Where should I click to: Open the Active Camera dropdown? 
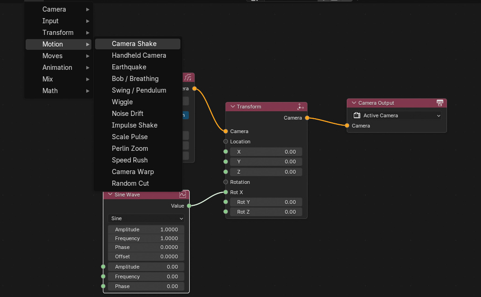pyautogui.click(x=397, y=115)
